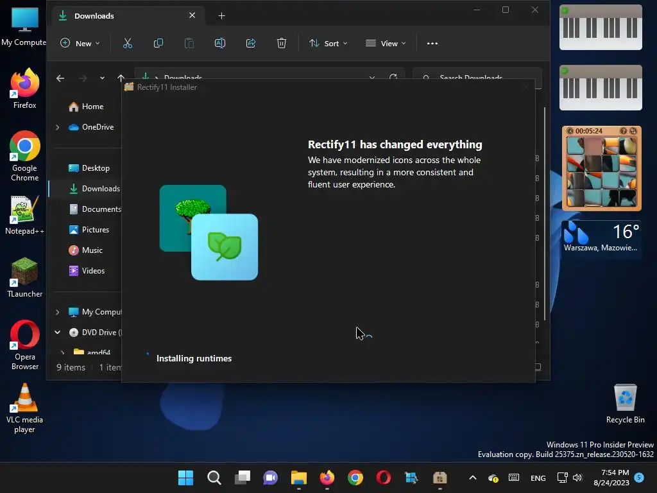The width and height of the screenshot is (657, 493).
Task: Open Documents in navigation pane
Action: click(95, 209)
